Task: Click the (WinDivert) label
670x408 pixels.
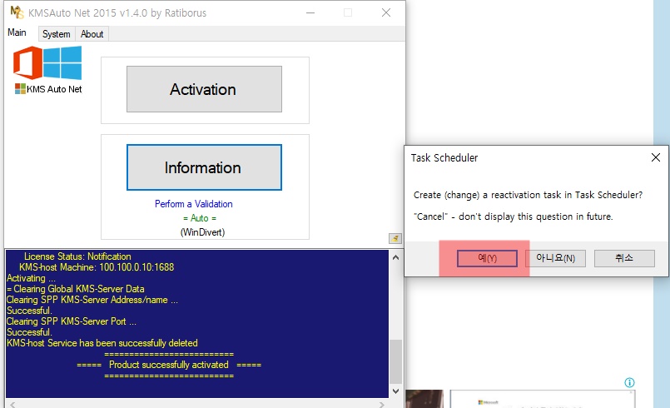Action: [202, 232]
